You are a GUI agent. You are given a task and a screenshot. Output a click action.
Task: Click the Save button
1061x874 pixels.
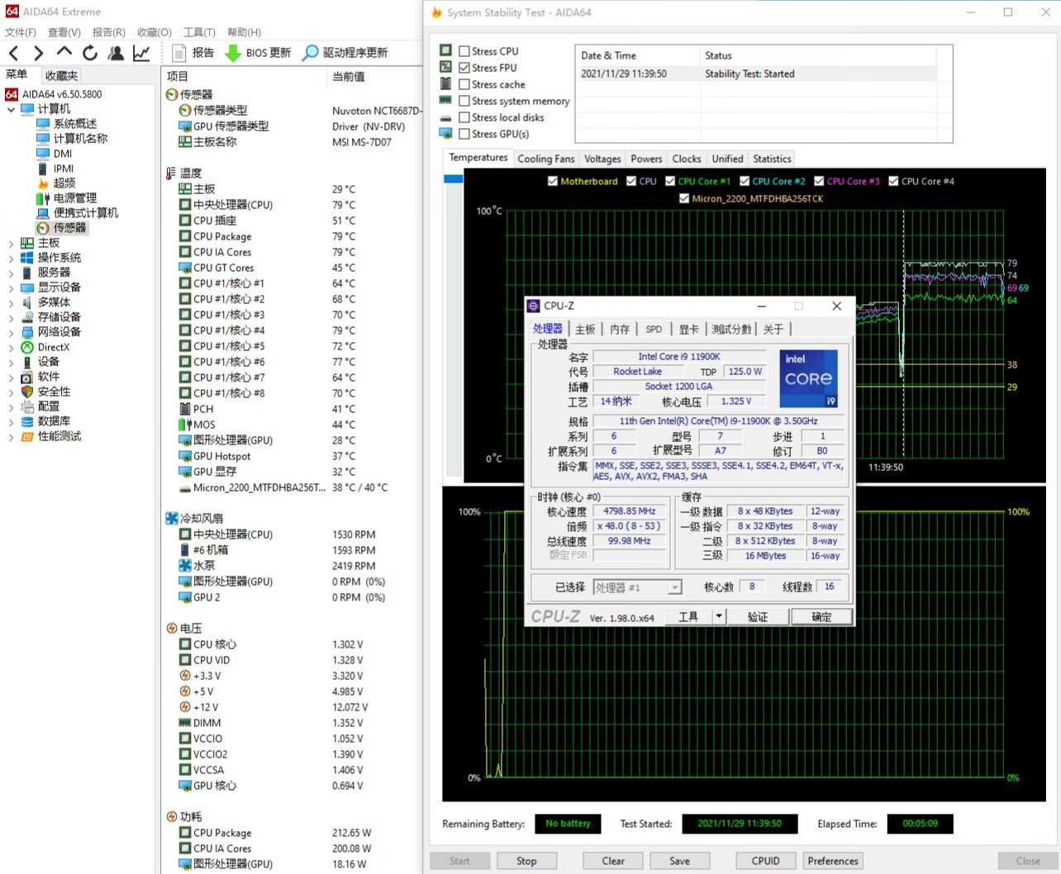pos(679,861)
